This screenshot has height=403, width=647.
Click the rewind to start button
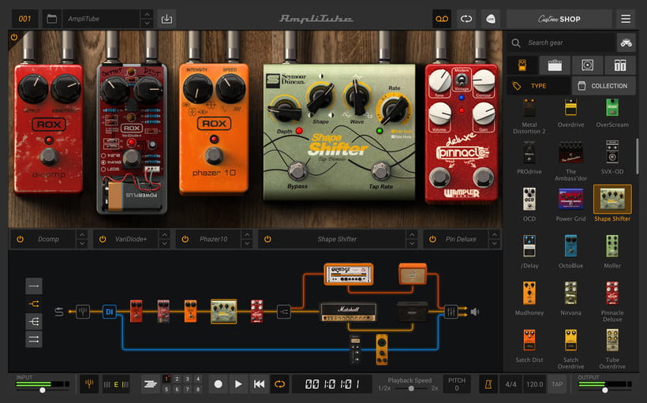pos(259,384)
